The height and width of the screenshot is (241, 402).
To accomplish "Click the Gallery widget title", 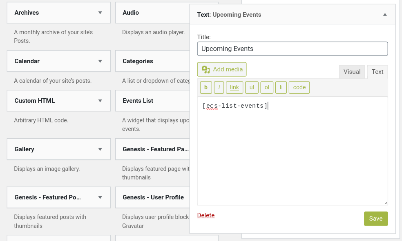I will (x=24, y=149).
